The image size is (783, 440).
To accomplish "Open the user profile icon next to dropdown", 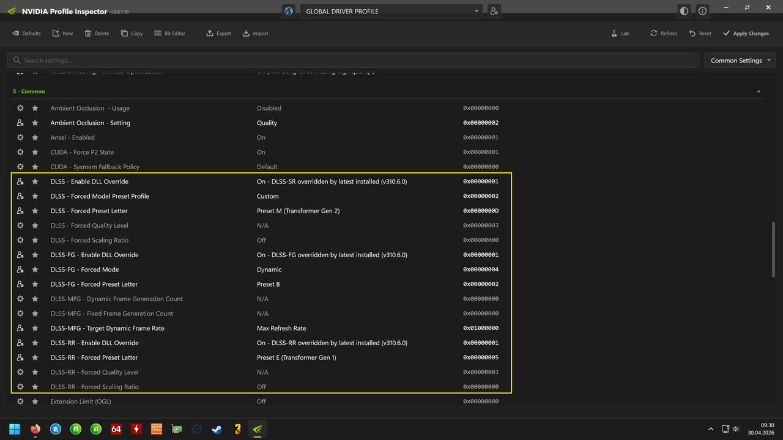I will click(494, 11).
